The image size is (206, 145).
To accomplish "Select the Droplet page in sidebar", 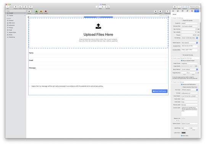I will point(16,13).
